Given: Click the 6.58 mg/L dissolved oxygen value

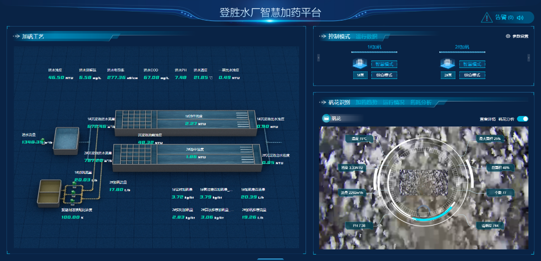Looking at the screenshot, I should coord(90,78).
